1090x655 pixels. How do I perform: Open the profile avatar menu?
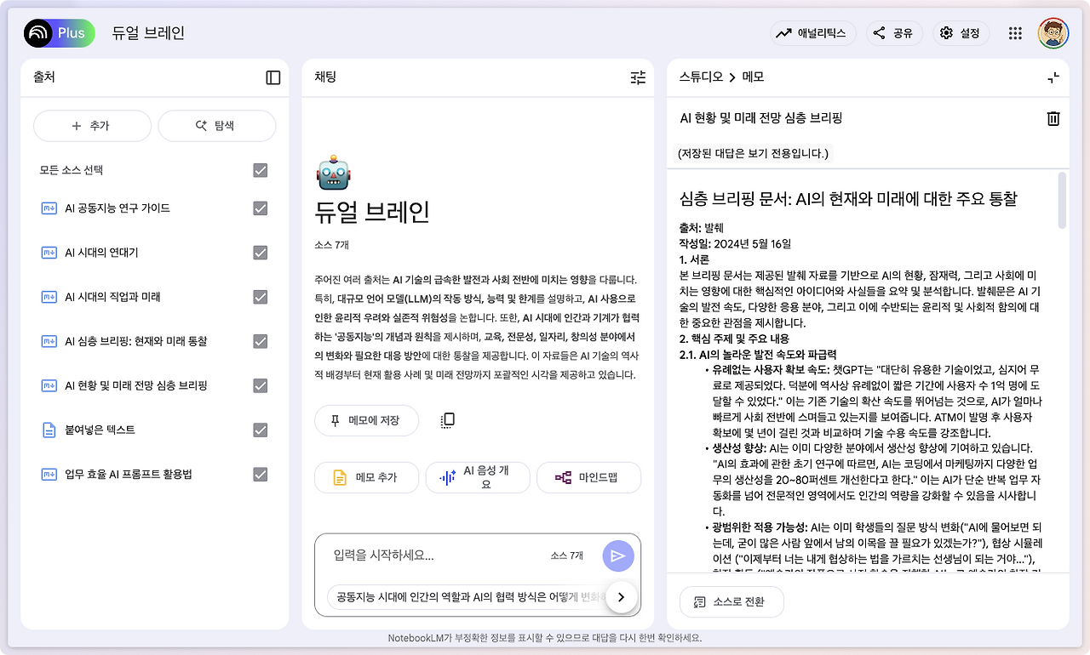click(1053, 33)
